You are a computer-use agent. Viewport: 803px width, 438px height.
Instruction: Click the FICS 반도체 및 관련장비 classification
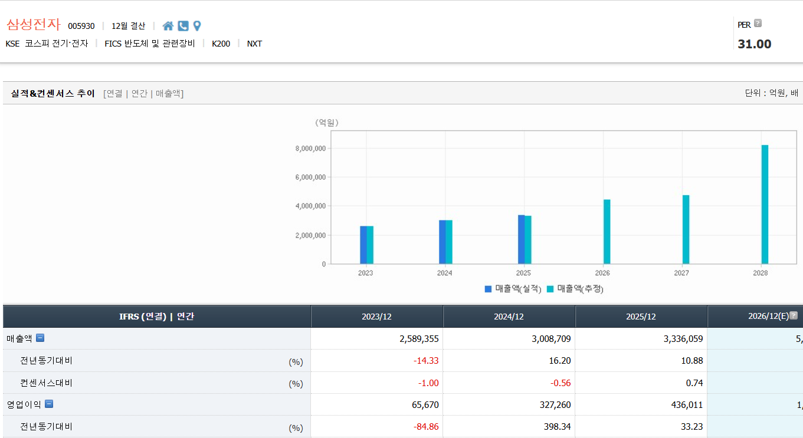point(150,44)
